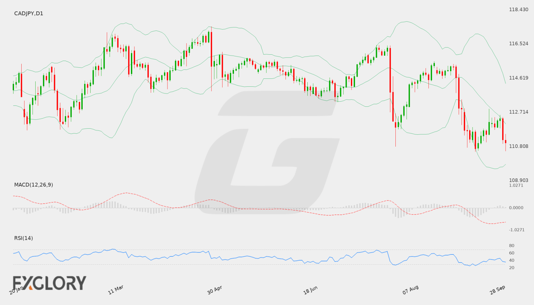Select the MACD -1.0271 lower scale value
The width and height of the screenshot is (534, 305).
517,230
